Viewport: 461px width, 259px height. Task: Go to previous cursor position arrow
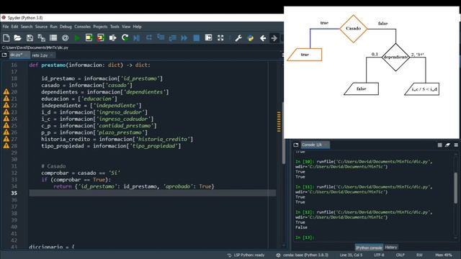[x=263, y=38]
